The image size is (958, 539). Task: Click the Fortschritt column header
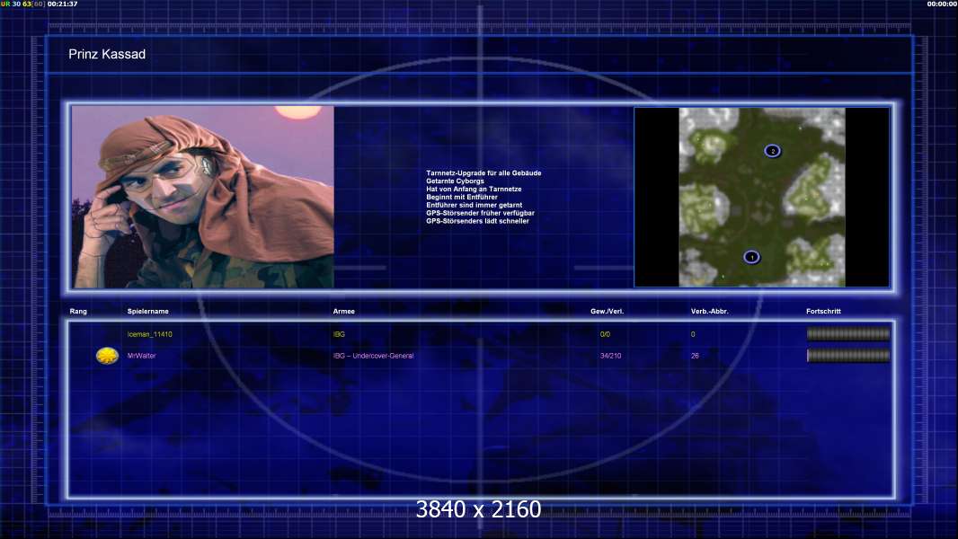pyautogui.click(x=823, y=312)
